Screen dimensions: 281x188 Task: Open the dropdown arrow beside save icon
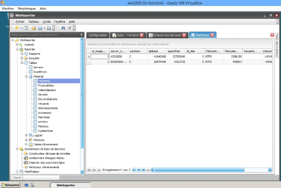(44, 28)
